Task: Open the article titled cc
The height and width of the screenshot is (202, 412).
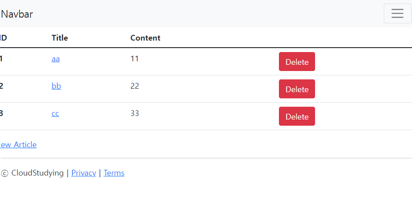Action: point(55,113)
